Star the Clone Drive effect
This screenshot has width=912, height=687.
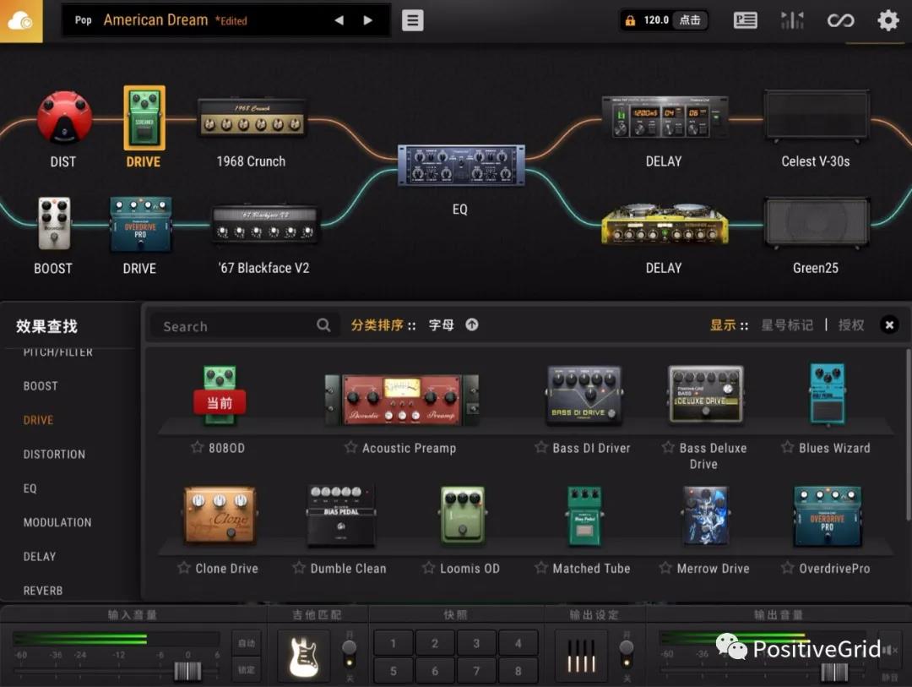pos(184,568)
